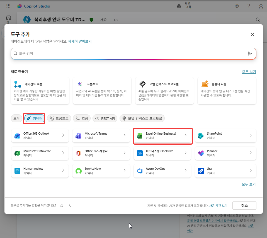Create a new 에이전트 흐름 card
The width and height of the screenshot is (267, 238).
pos(40,91)
